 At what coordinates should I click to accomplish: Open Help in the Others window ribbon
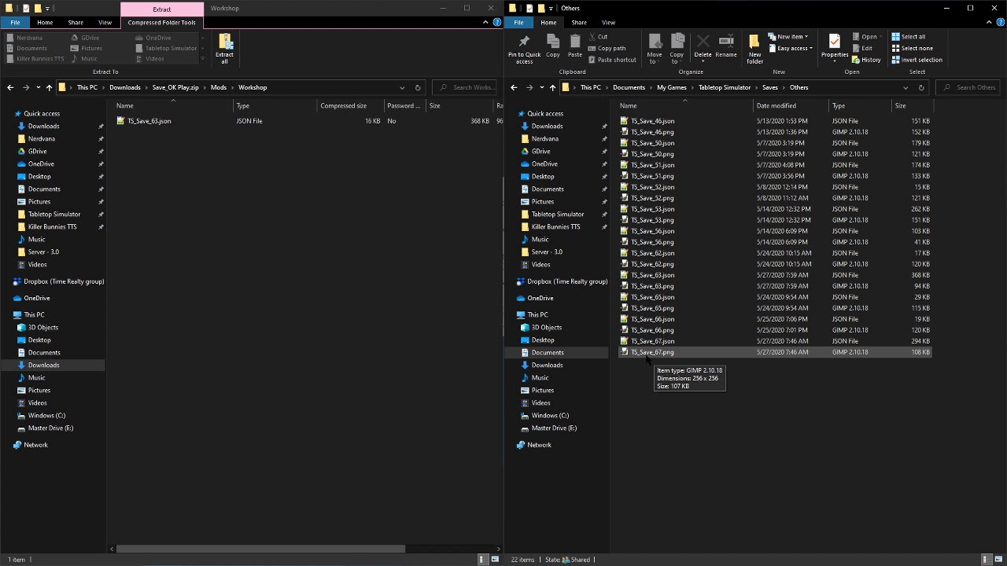tap(1001, 22)
